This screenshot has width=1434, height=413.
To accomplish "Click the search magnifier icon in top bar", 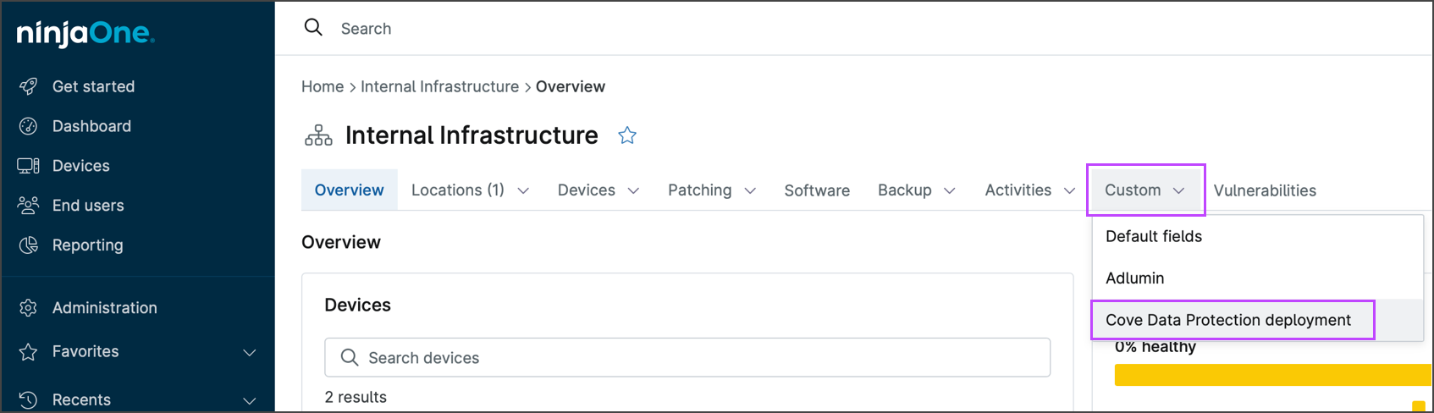I will 313,28.
